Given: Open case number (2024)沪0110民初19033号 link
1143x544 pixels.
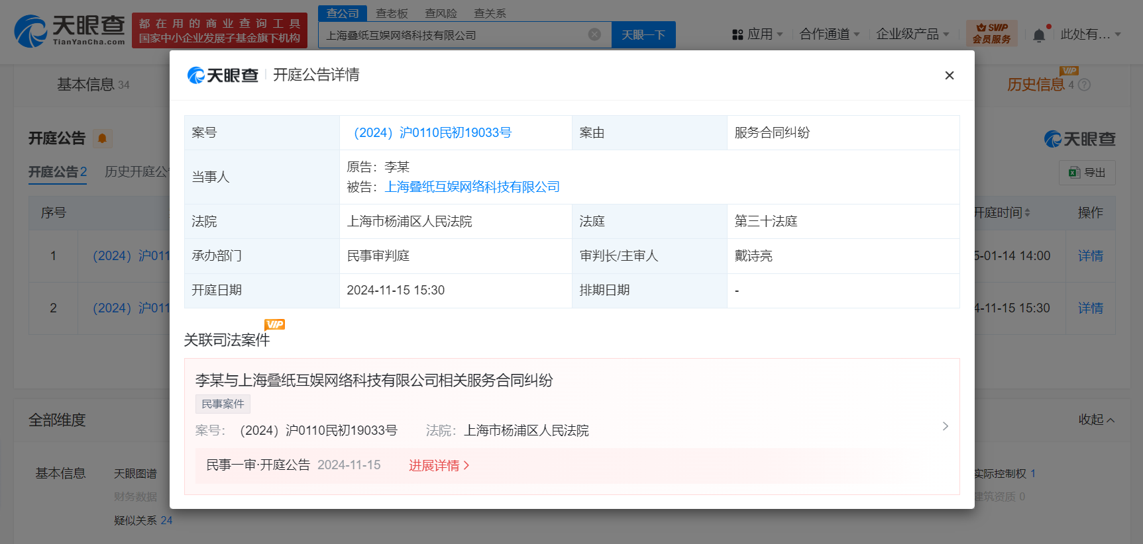Looking at the screenshot, I should point(432,133).
